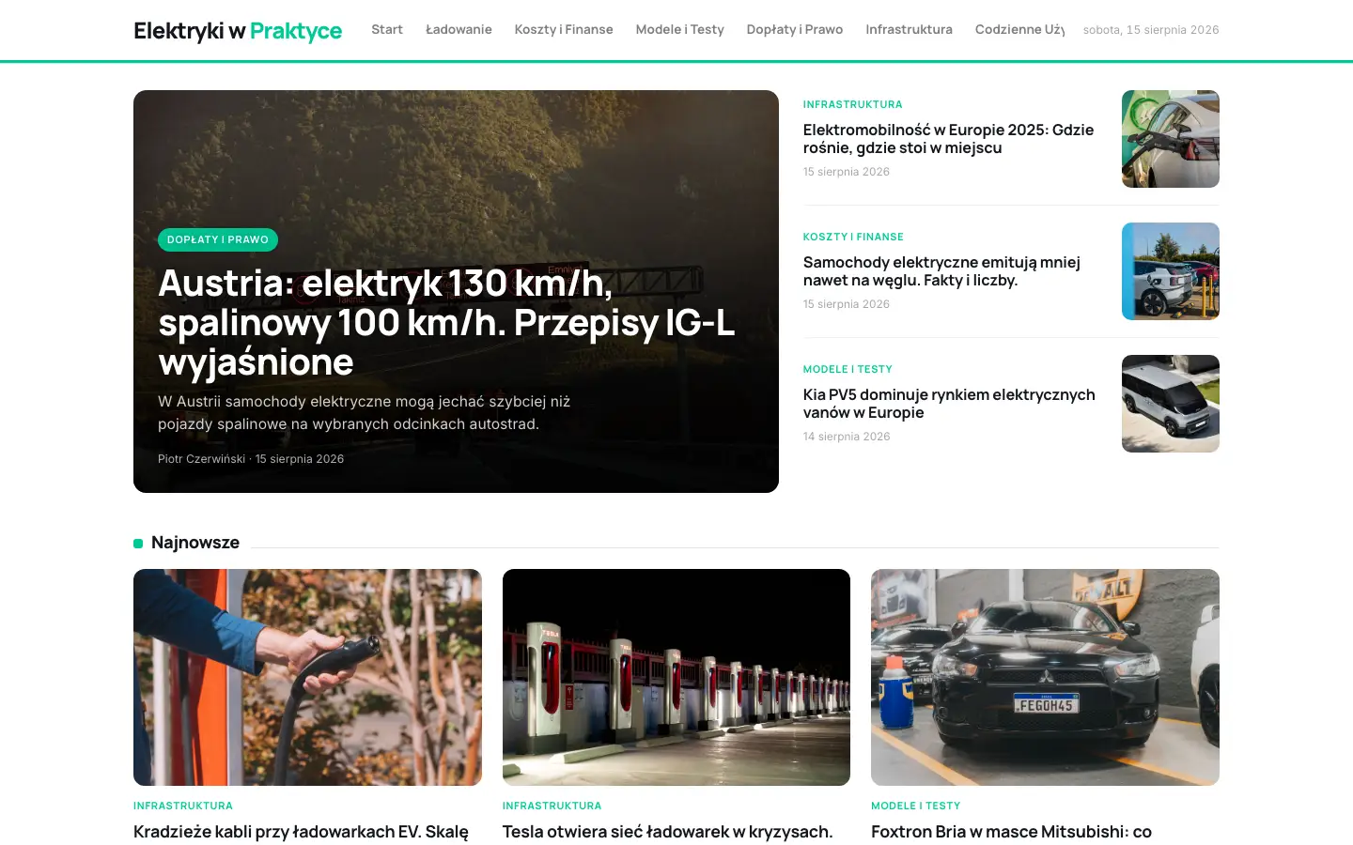This screenshot has width=1353, height=845.
Task: Open the Kia PV5 van thumbnail
Action: point(1171,404)
